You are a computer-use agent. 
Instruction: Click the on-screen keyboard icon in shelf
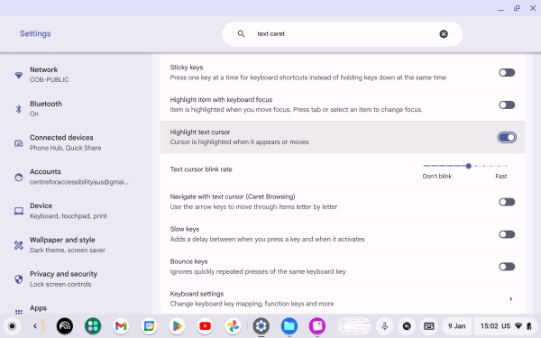coord(429,326)
